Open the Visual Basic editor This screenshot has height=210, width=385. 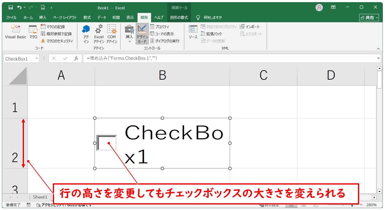pos(16,32)
